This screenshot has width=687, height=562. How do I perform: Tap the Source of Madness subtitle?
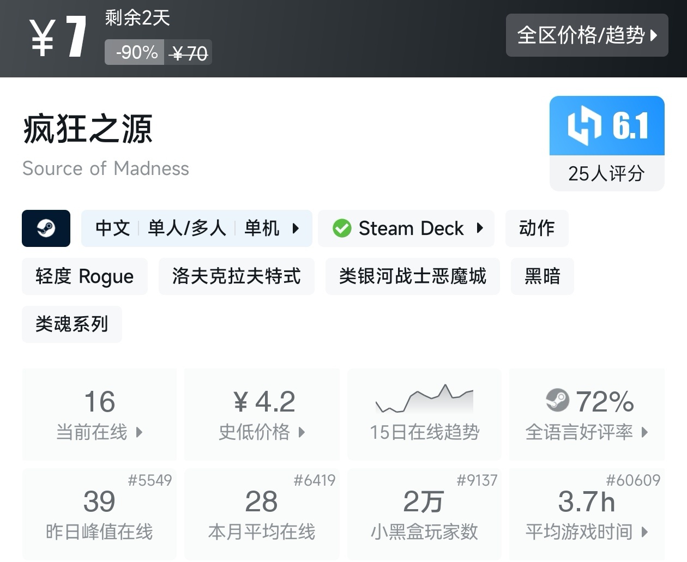pos(106,168)
